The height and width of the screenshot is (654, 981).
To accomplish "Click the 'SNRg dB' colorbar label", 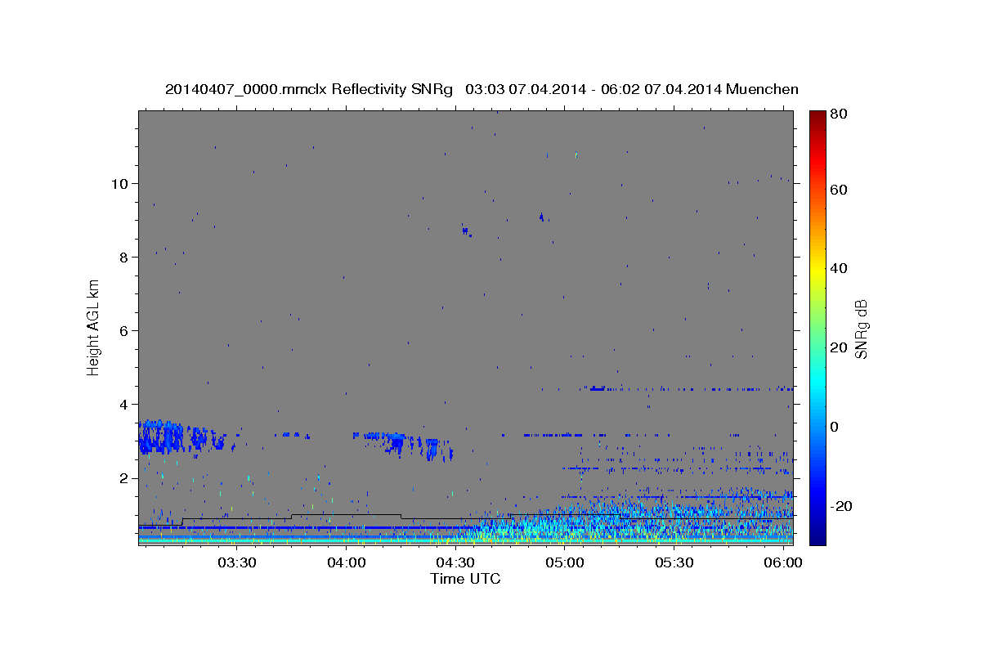I will click(x=860, y=329).
